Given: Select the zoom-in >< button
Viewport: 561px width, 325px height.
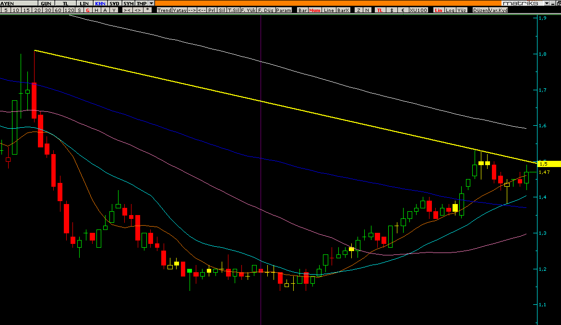Looking at the screenshot, I should [x=127, y=10].
